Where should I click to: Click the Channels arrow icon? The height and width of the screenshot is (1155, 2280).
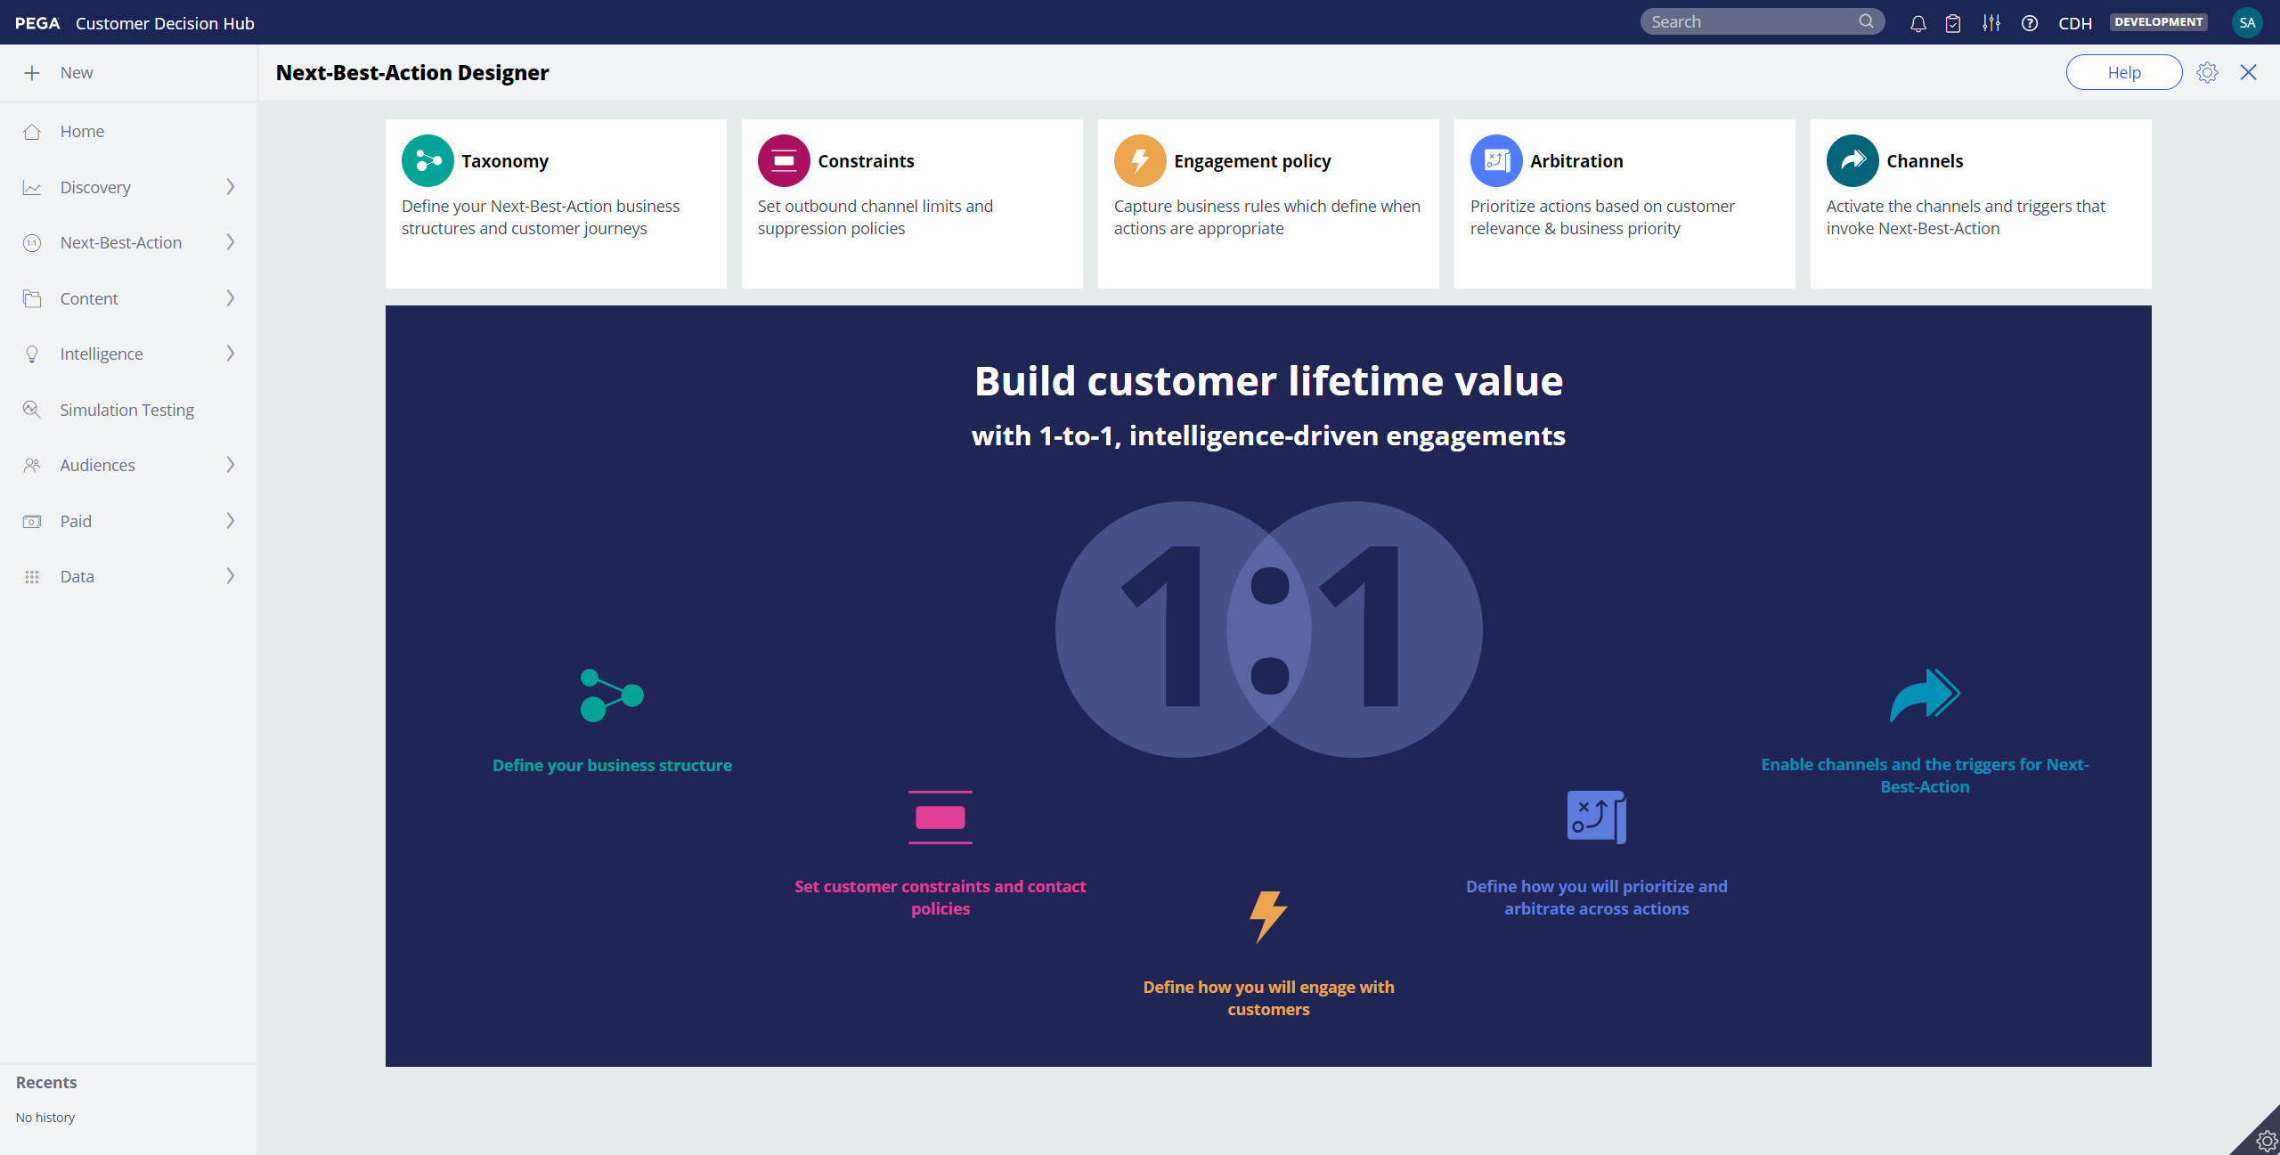1852,161
